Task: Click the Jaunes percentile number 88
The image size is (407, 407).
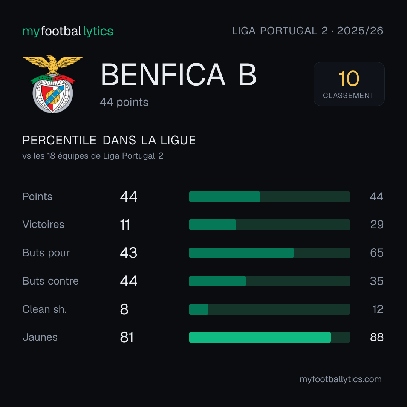Action: tap(376, 337)
